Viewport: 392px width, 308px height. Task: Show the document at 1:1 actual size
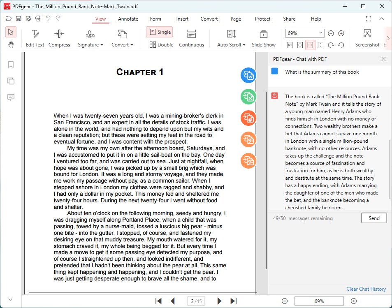pyautogui.click(x=290, y=45)
